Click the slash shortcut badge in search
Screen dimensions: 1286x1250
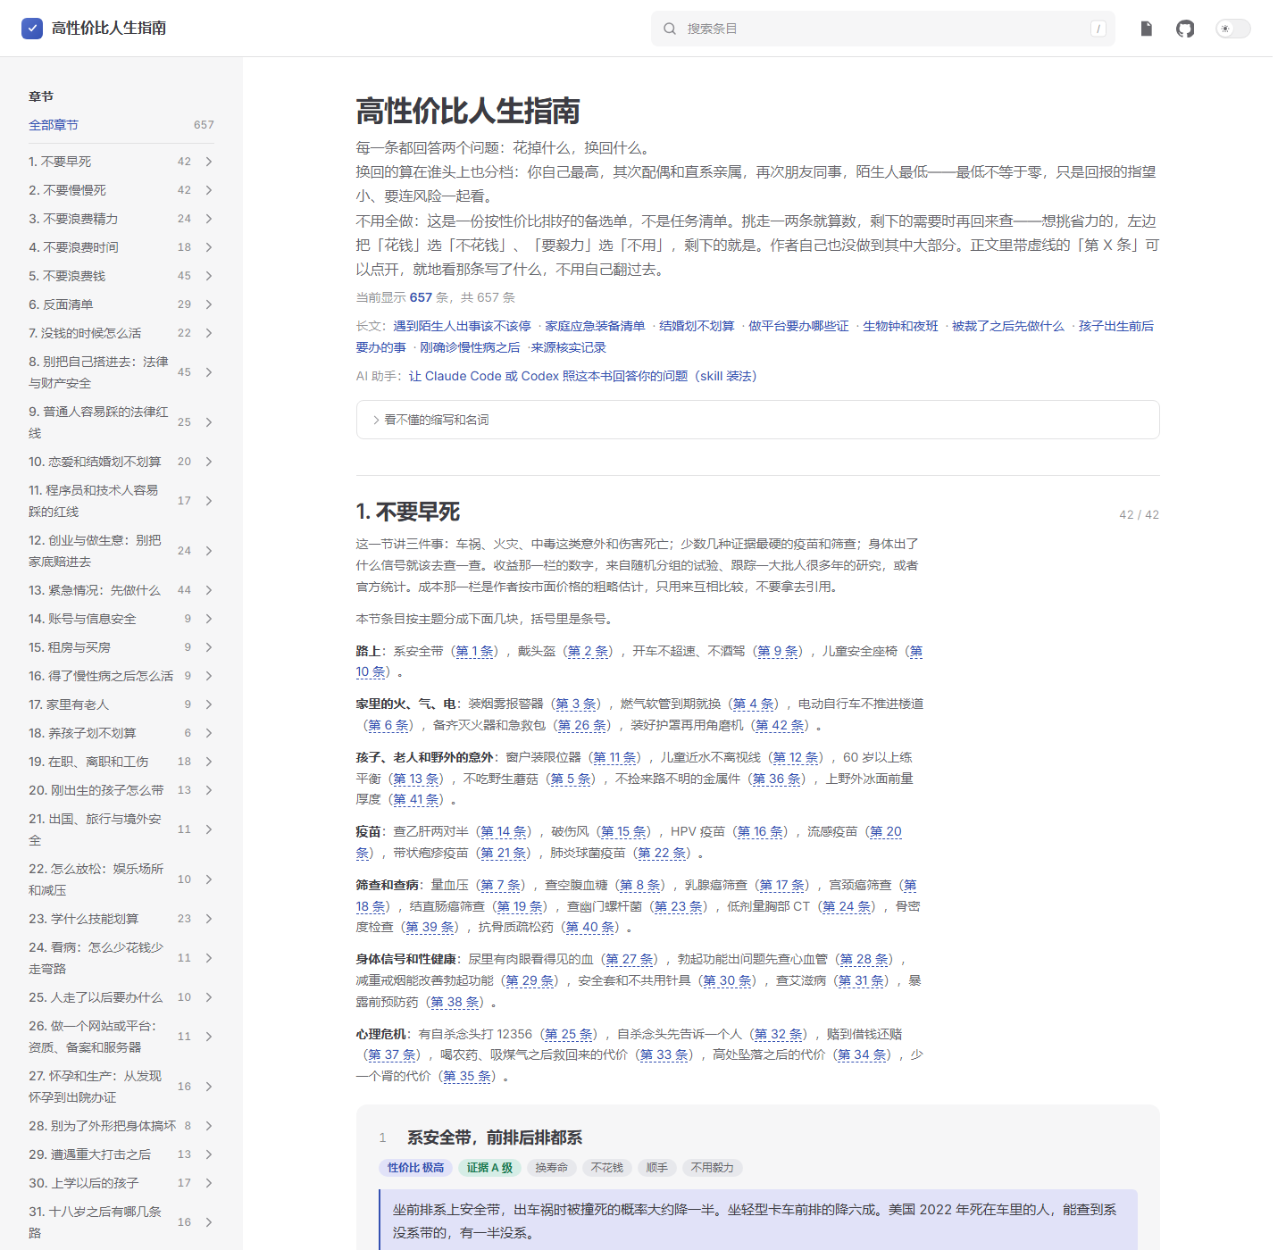click(1098, 29)
